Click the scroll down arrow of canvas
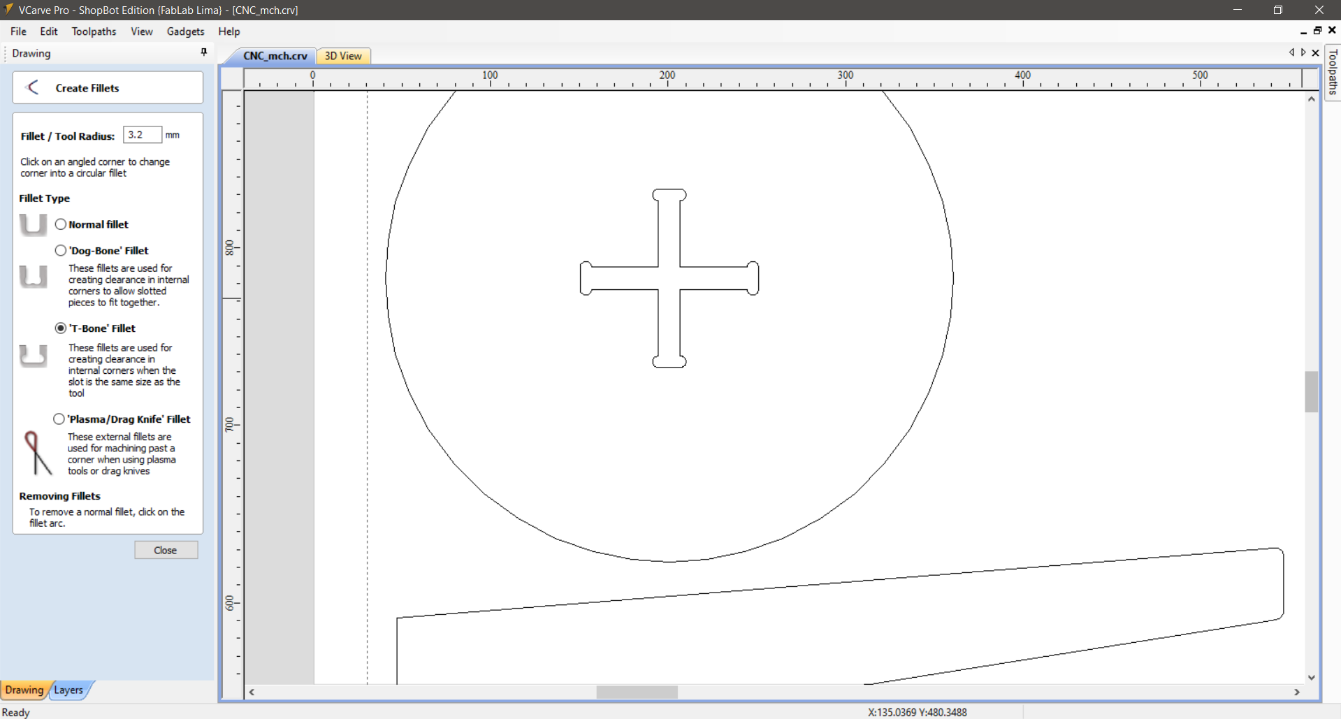The image size is (1341, 719). click(1311, 677)
